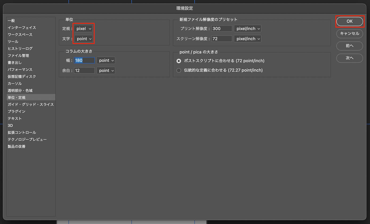Screen dimensions: 370x224
Task: Open the スクリーン解像度 unit dropdown
Action: [x=248, y=39]
